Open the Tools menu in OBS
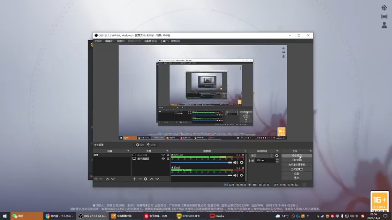This screenshot has width=392, height=220. click(164, 41)
